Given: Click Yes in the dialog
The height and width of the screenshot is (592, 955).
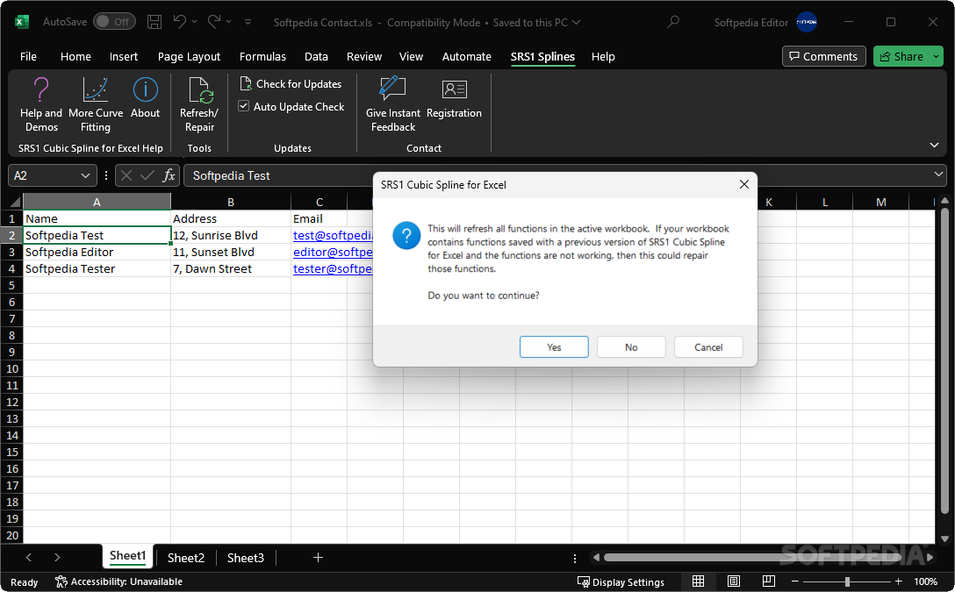Looking at the screenshot, I should [554, 346].
